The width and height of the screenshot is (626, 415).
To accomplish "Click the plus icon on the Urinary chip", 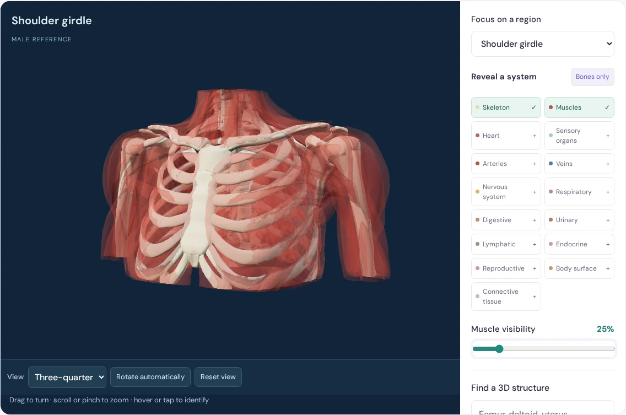I will tap(608, 220).
